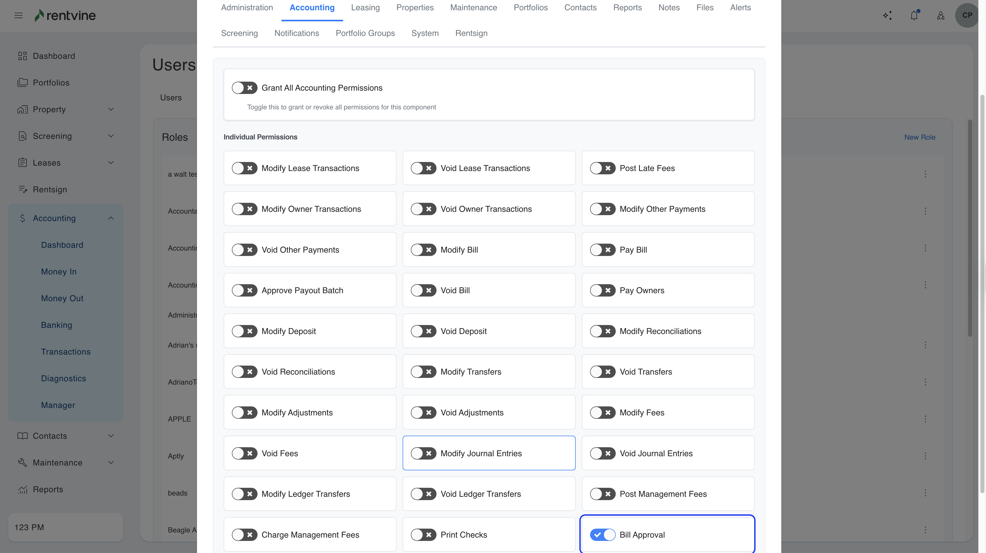
Task: Expand the Property sidebar menu
Action: pos(111,109)
